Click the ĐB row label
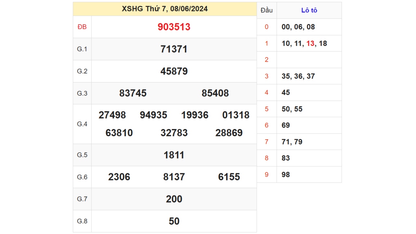The width and height of the screenshot is (416, 234). coord(82,27)
